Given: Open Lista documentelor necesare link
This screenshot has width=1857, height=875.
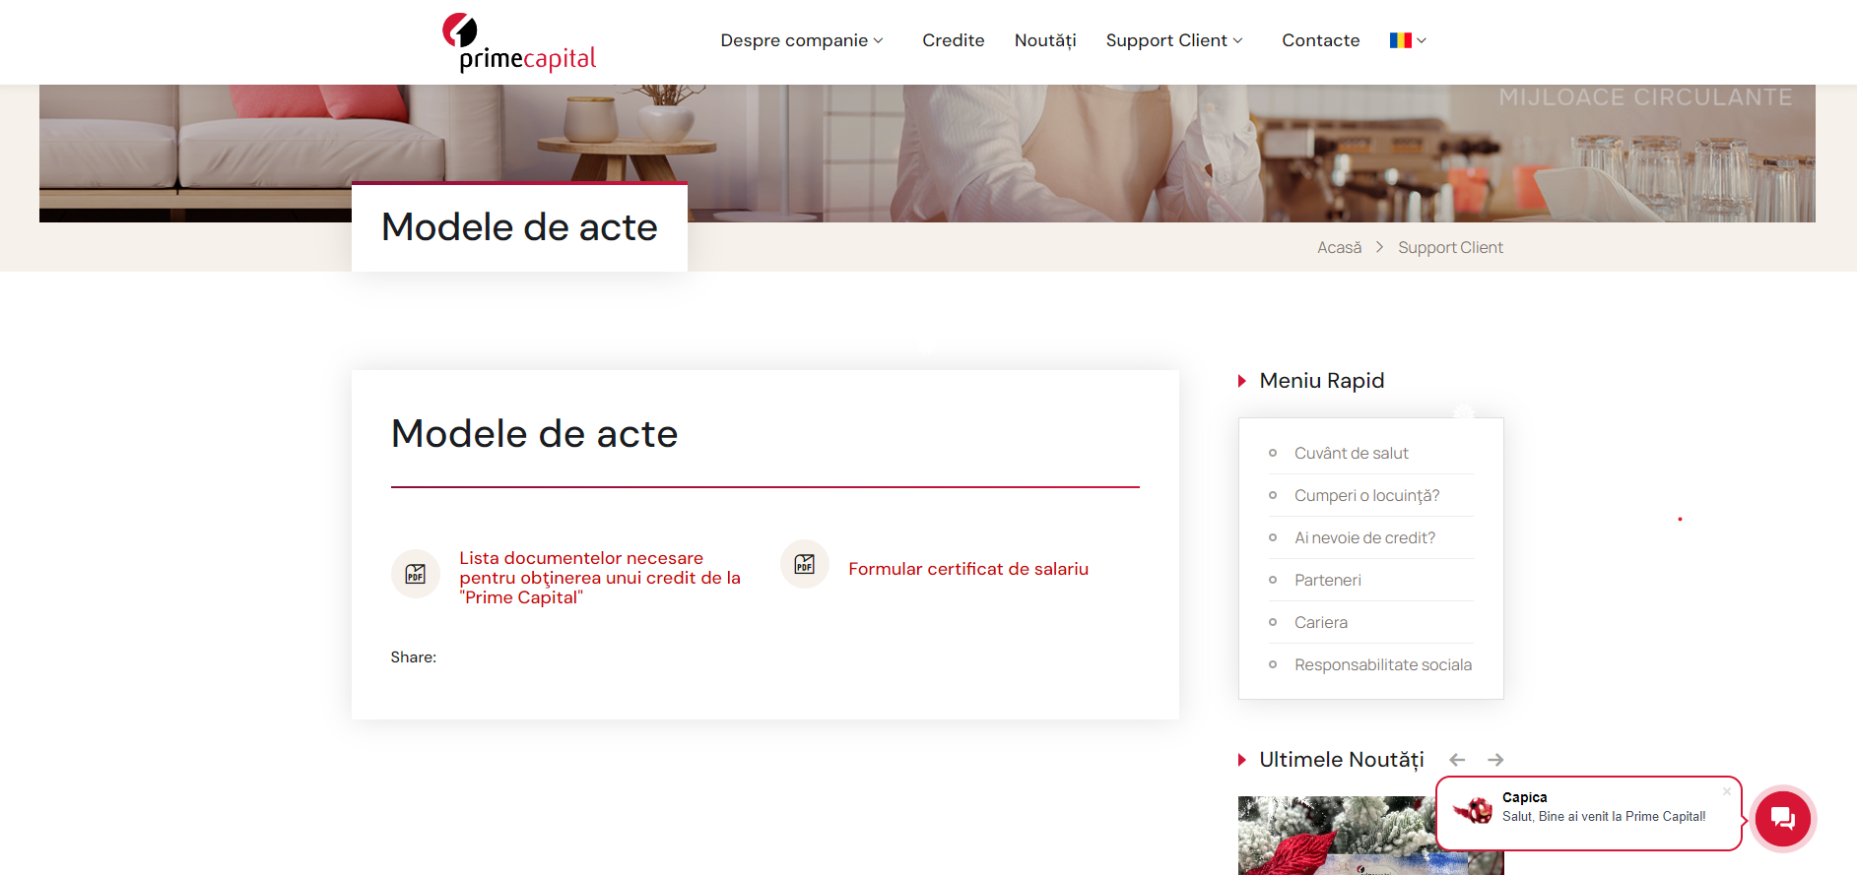Looking at the screenshot, I should coord(600,578).
